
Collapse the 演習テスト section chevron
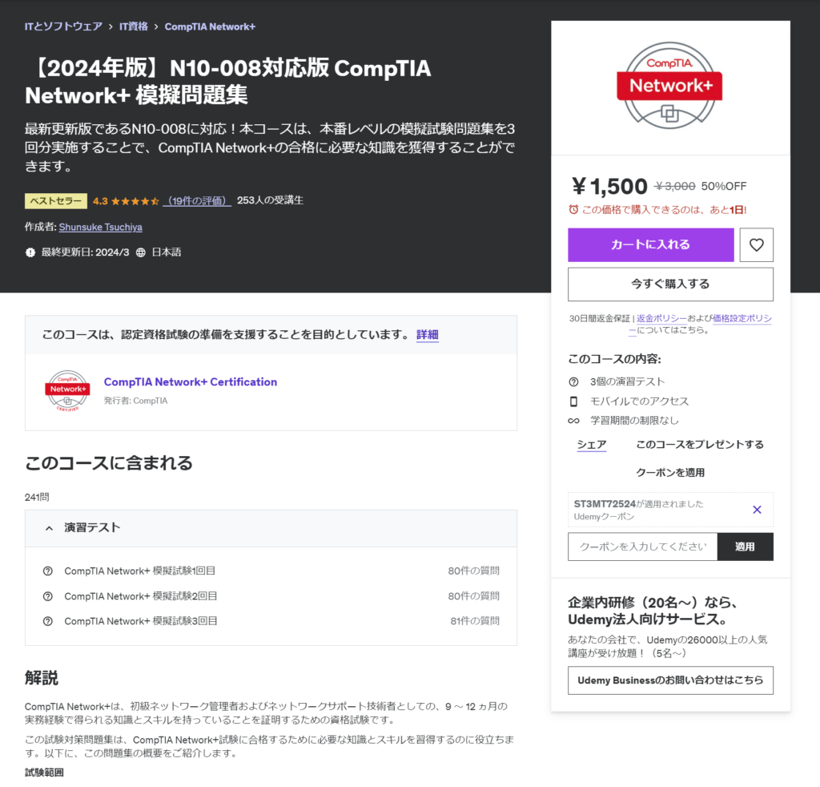(x=49, y=528)
